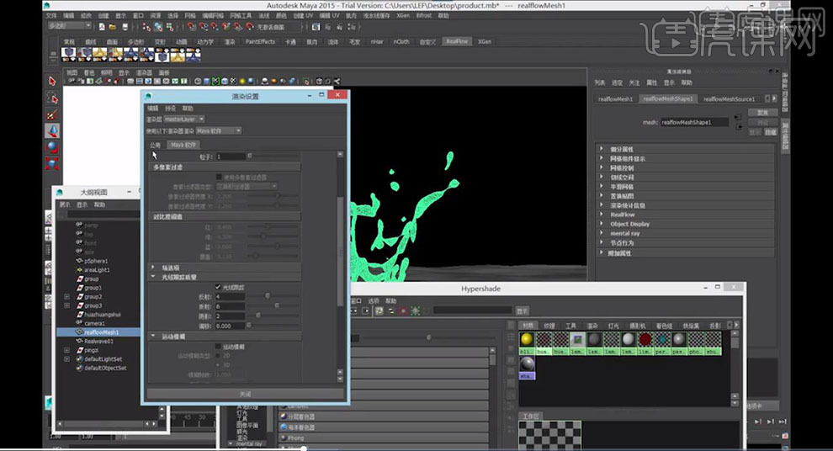Image resolution: width=833 pixels, height=451 pixels.
Task: Expand pingzi in the Outliner
Action: pos(67,350)
